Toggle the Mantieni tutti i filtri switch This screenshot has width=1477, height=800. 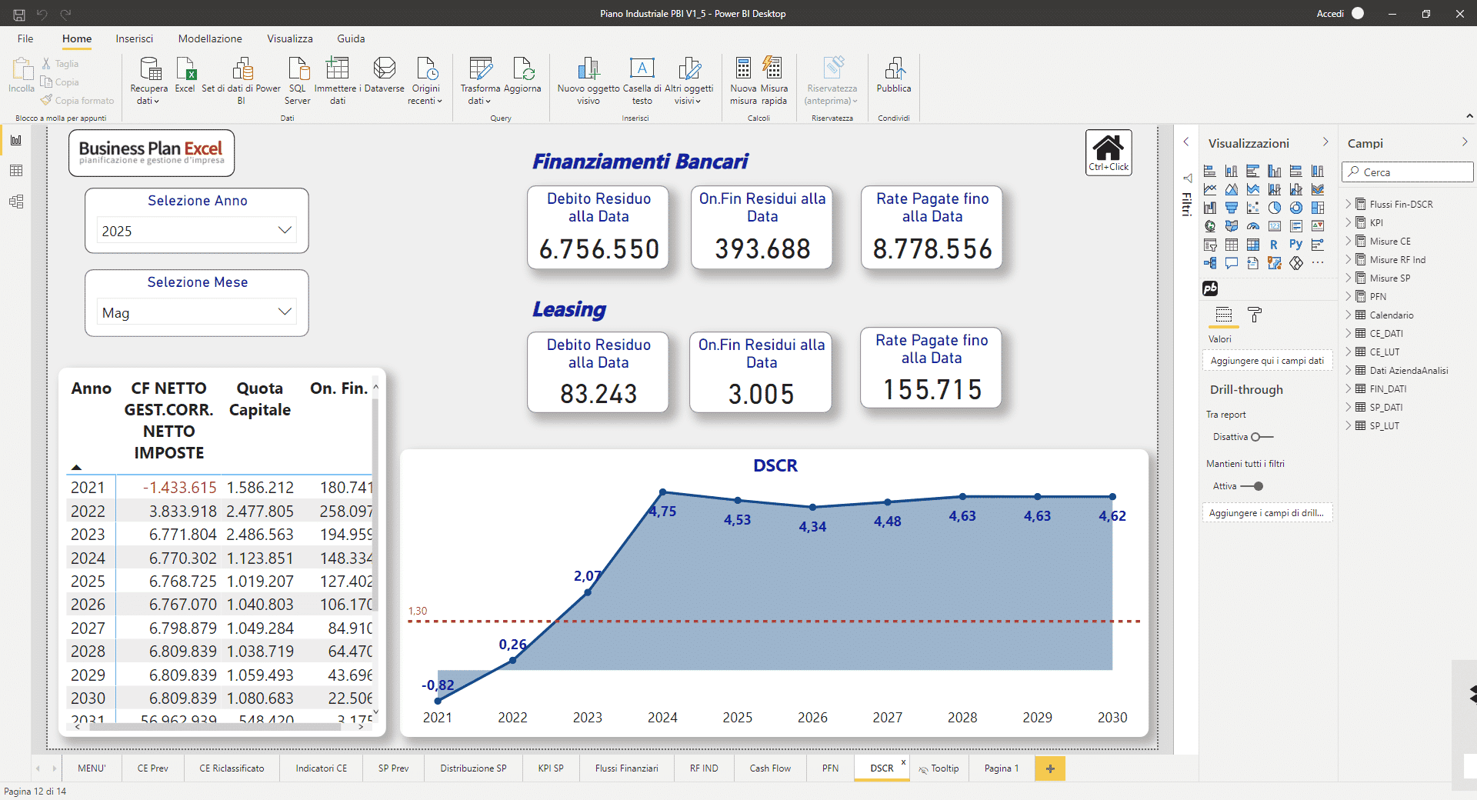(x=1252, y=486)
